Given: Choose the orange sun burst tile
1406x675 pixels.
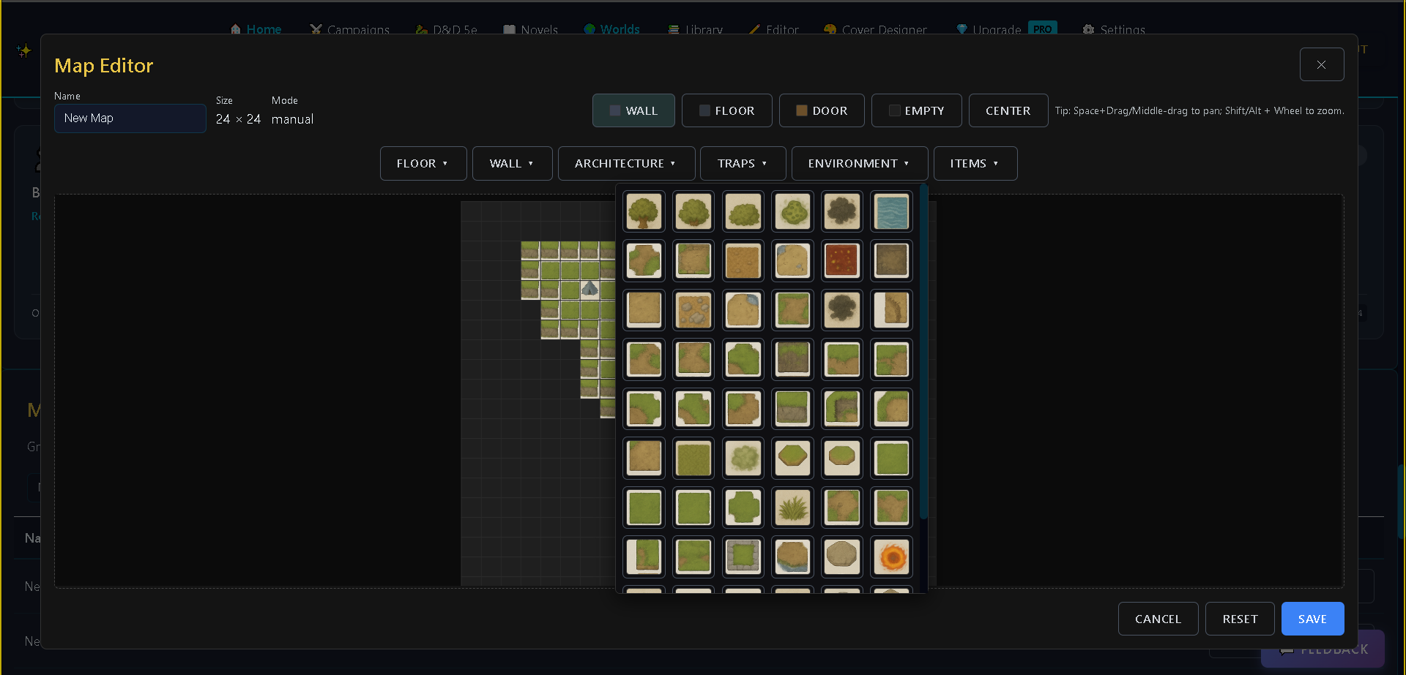Looking at the screenshot, I should 890,557.
